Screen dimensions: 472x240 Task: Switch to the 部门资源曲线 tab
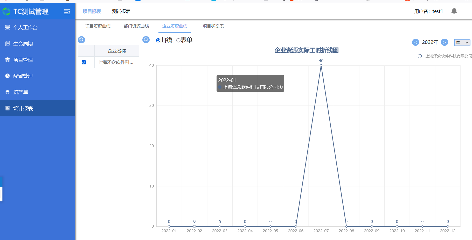(x=136, y=26)
